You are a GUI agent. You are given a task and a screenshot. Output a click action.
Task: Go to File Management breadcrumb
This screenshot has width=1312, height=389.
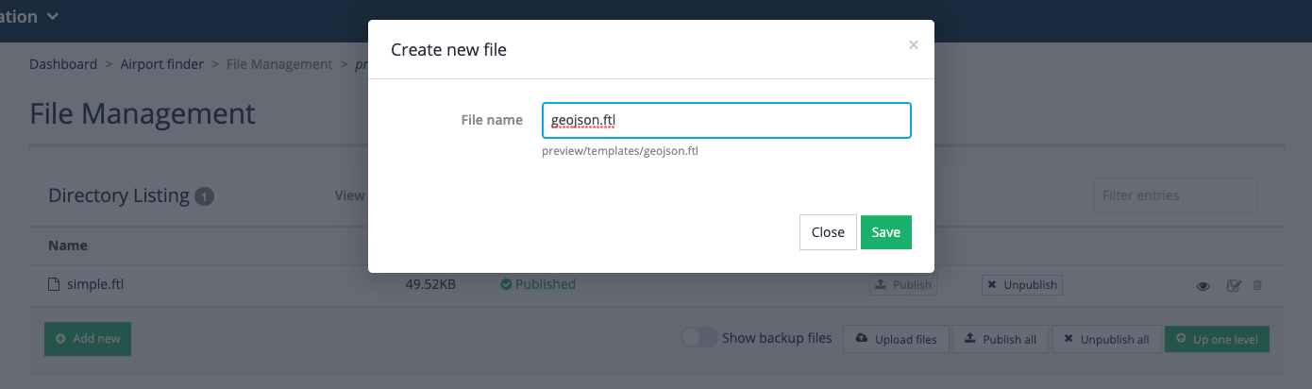coord(279,64)
